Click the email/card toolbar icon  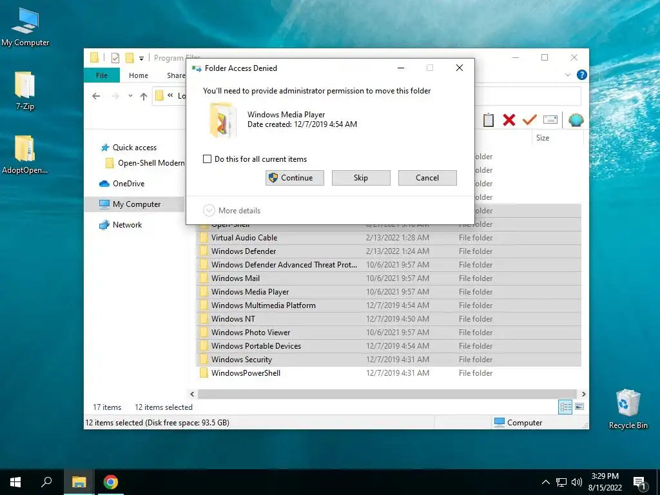(x=550, y=120)
